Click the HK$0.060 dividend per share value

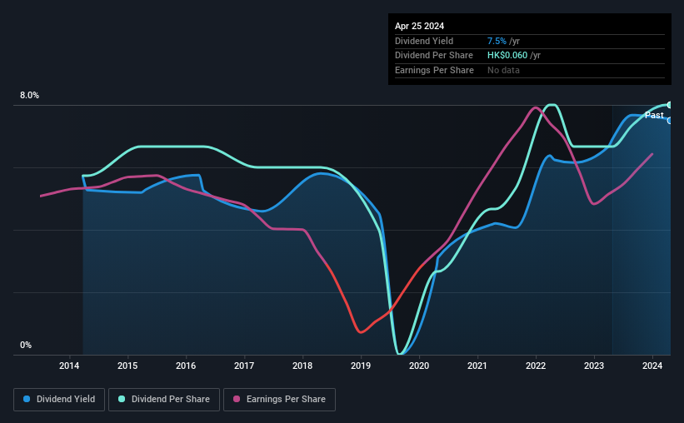[507, 56]
